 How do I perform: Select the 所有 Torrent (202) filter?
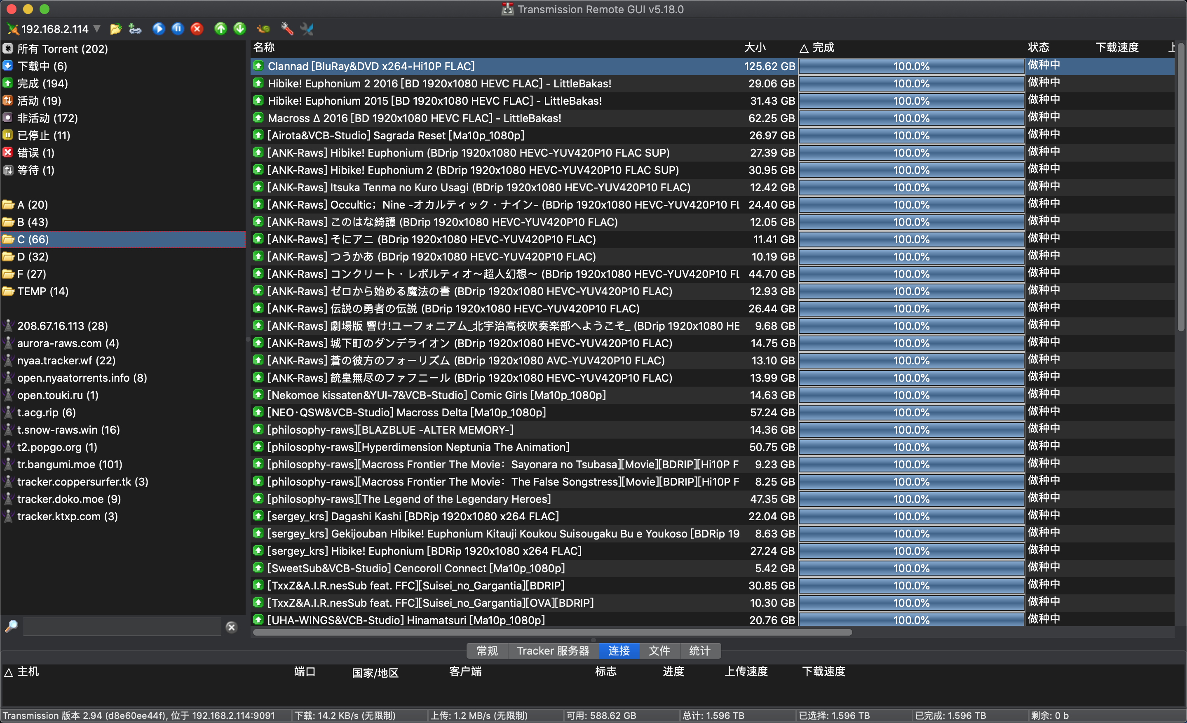tap(63, 49)
